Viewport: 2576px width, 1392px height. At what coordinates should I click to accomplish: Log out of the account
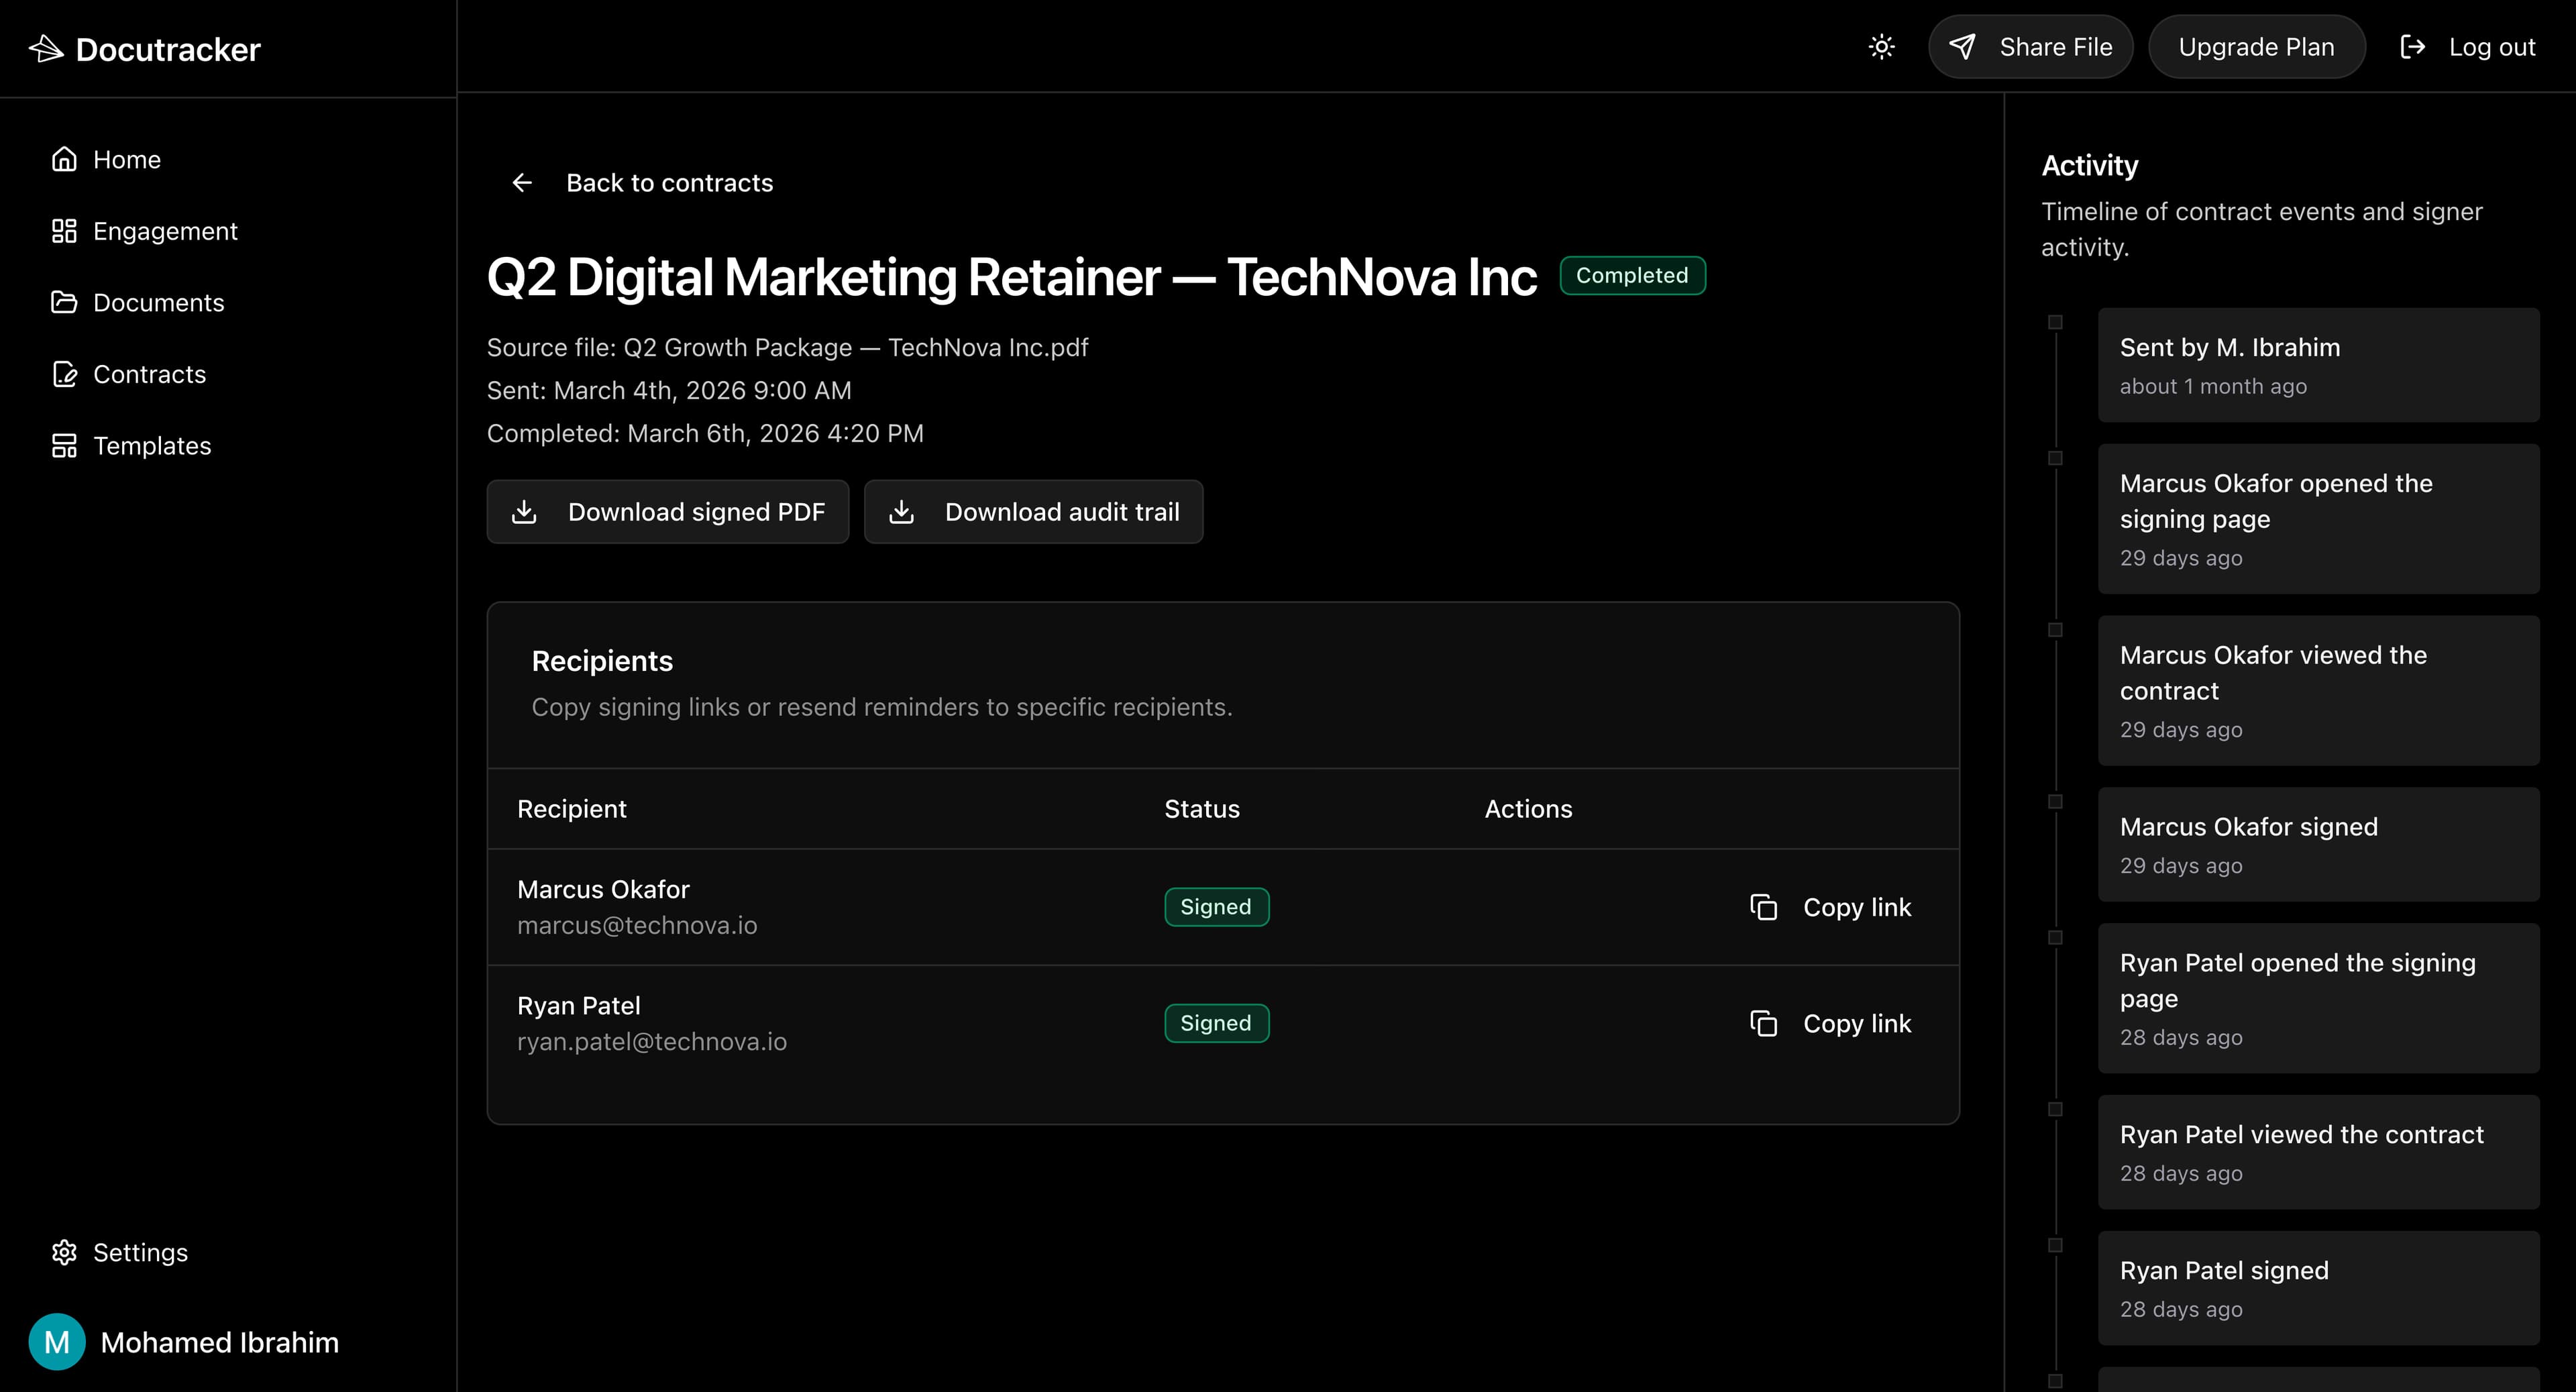click(x=2467, y=47)
